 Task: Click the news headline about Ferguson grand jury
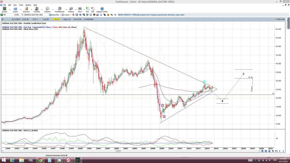151,15
